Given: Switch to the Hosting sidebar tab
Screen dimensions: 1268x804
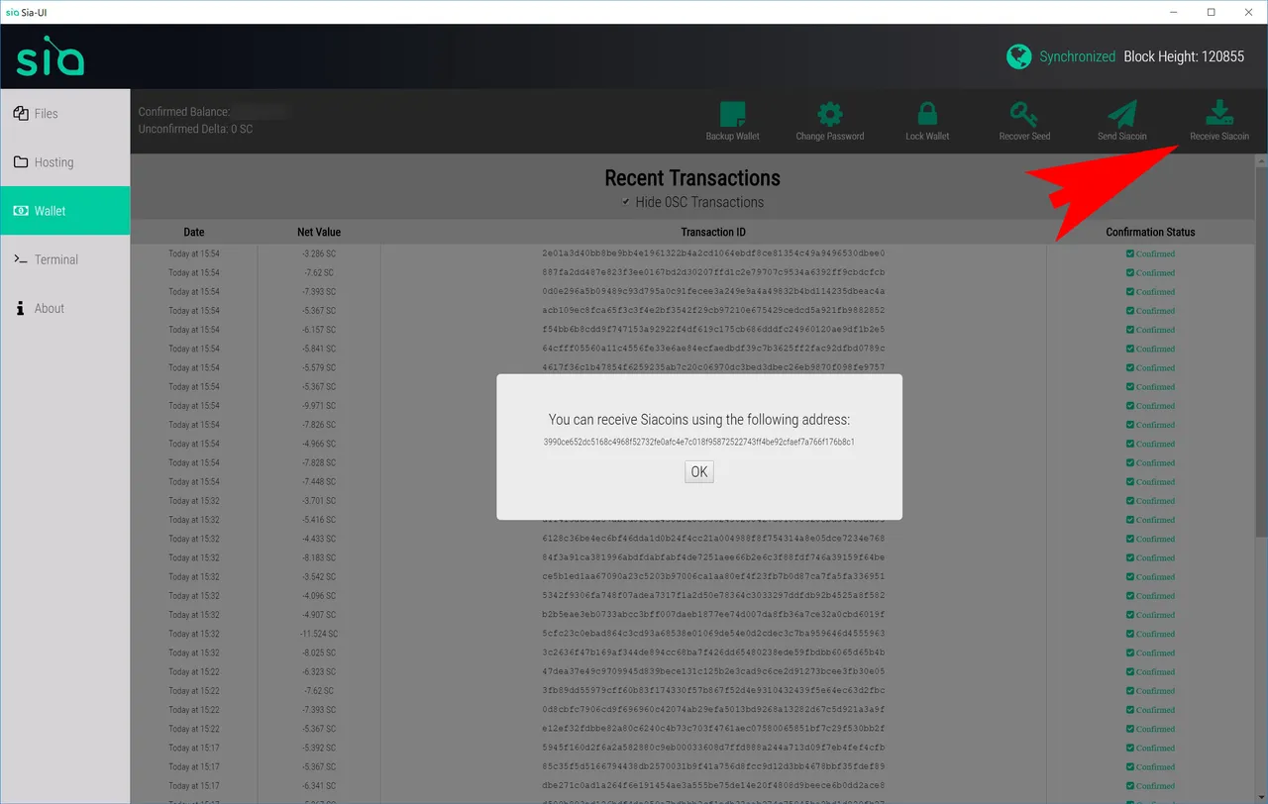Looking at the screenshot, I should [x=64, y=161].
